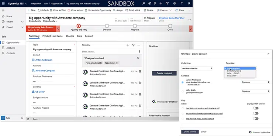Image resolution: width=273 pixels, height=136 pixels.
Task: Select John Smith contact checkbox
Action: coord(183,91)
